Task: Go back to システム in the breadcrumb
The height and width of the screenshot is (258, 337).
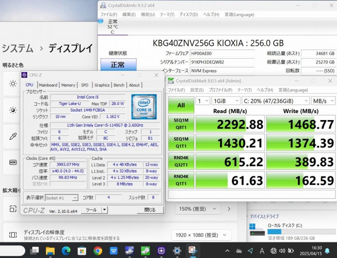Action: click(18, 48)
